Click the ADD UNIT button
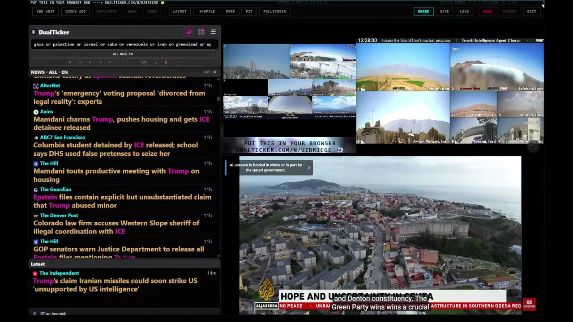The width and height of the screenshot is (573, 322). [46, 11]
